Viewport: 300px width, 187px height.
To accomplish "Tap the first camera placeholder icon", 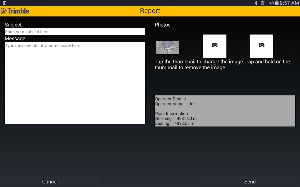I will [214, 46].
